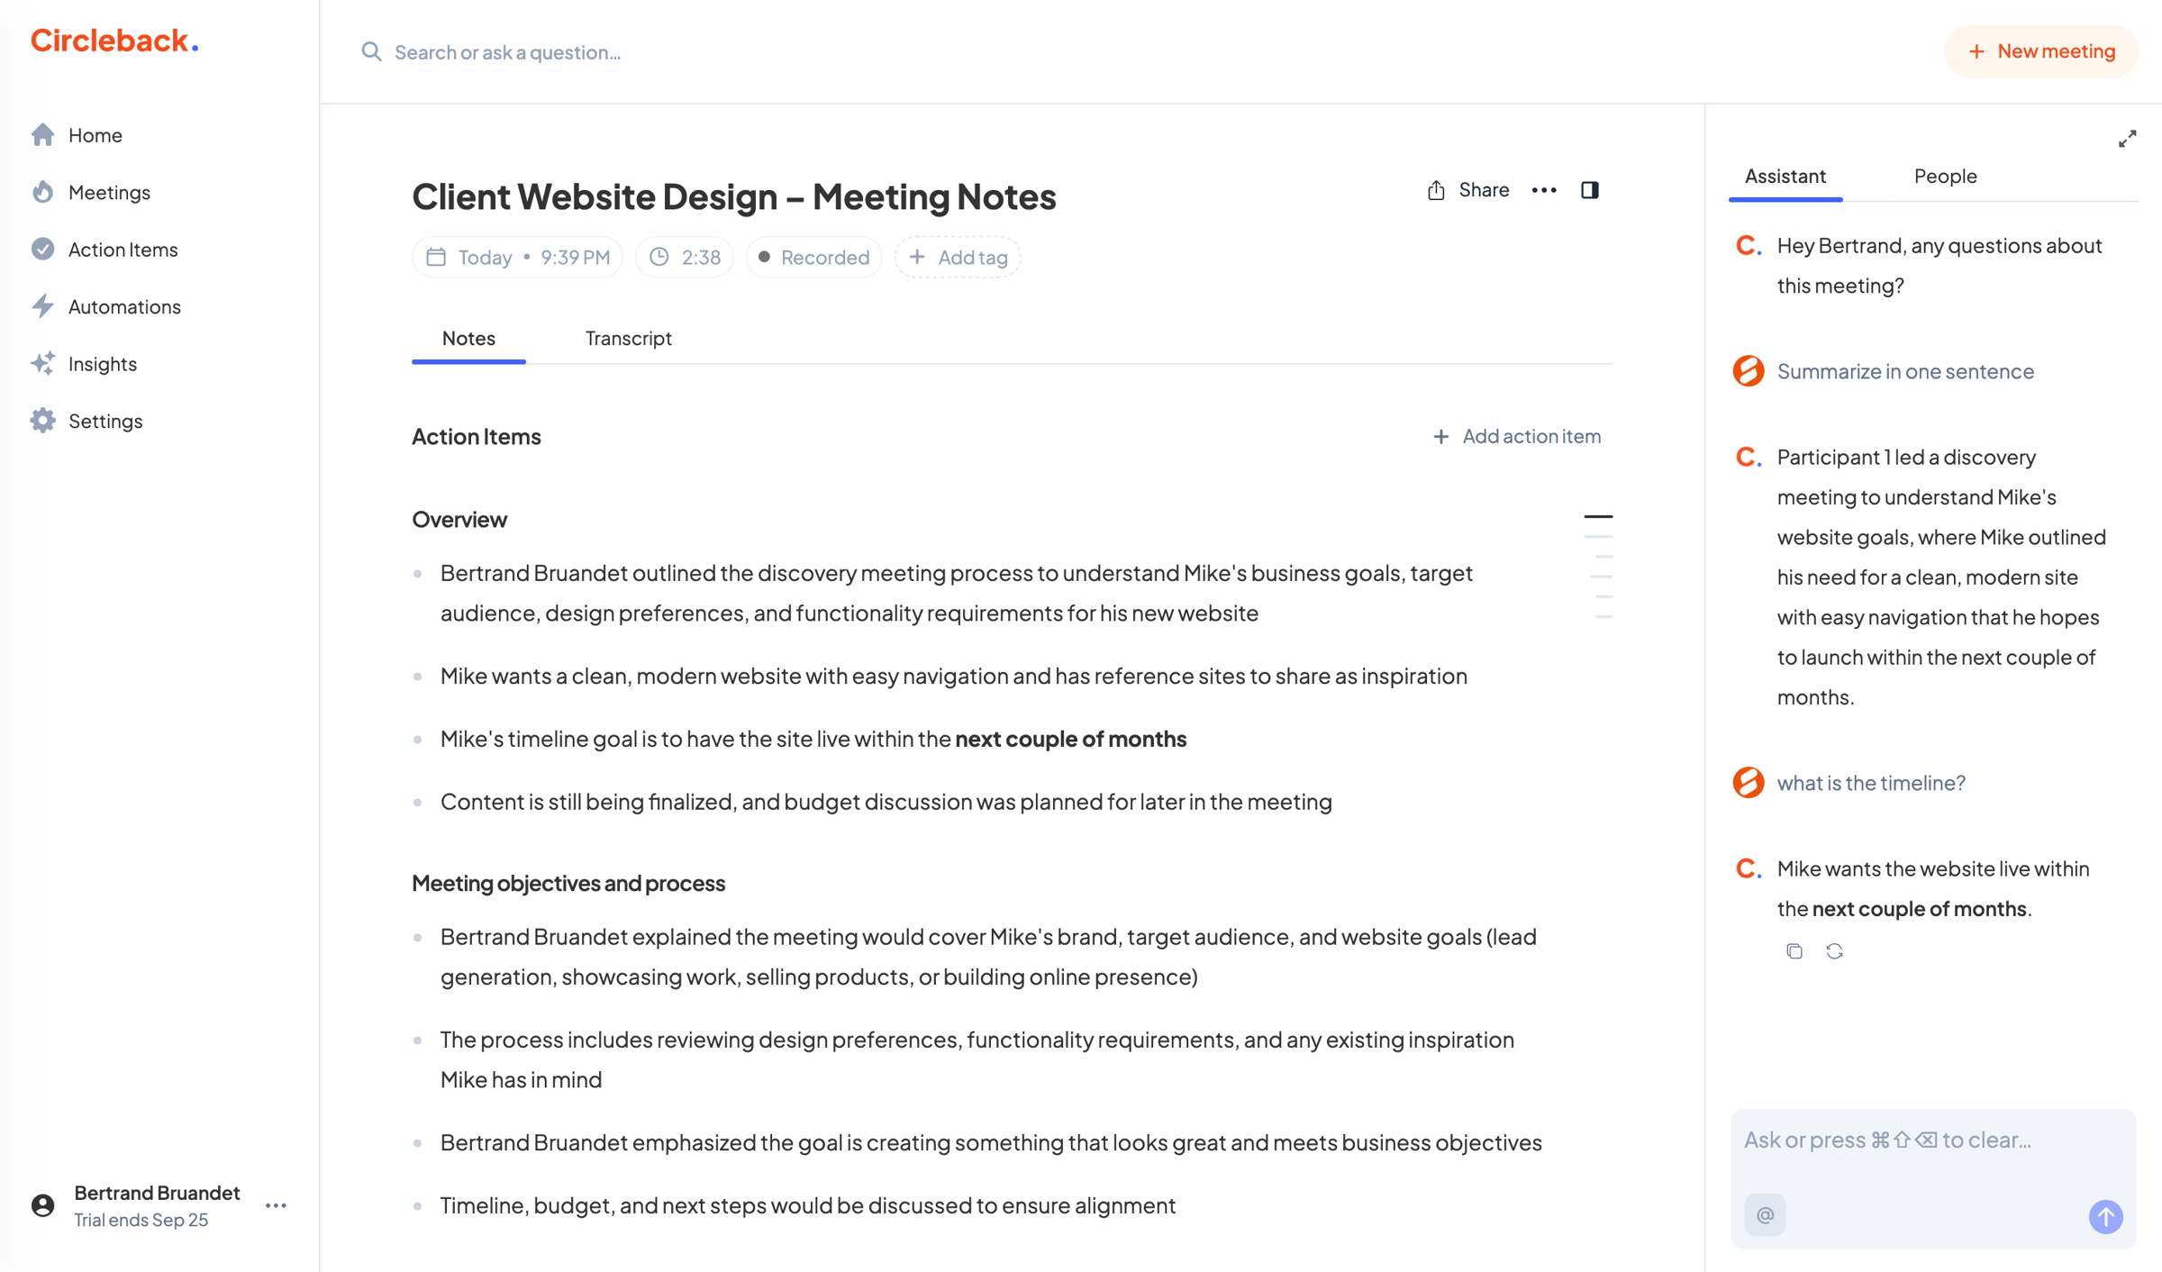Send message with the arrow button
The width and height of the screenshot is (2162, 1272).
[x=2105, y=1216]
